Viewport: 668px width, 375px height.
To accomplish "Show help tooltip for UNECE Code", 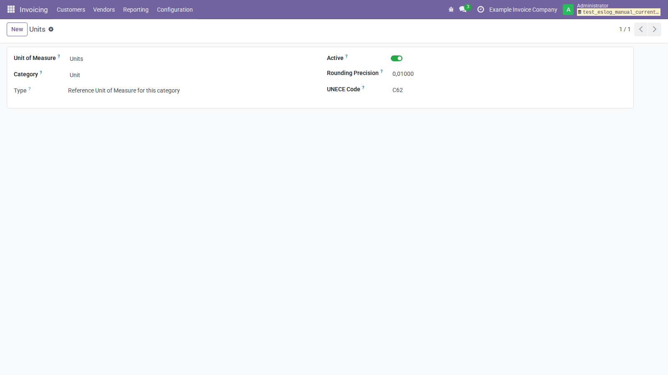I will coord(363,87).
